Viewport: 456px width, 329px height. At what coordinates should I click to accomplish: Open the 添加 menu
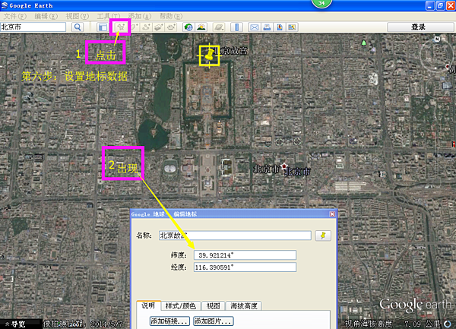[x=140, y=16]
